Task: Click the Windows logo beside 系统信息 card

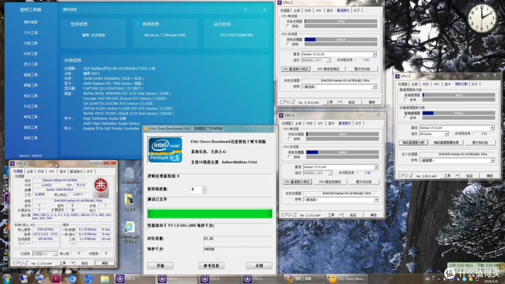Action: (137, 24)
